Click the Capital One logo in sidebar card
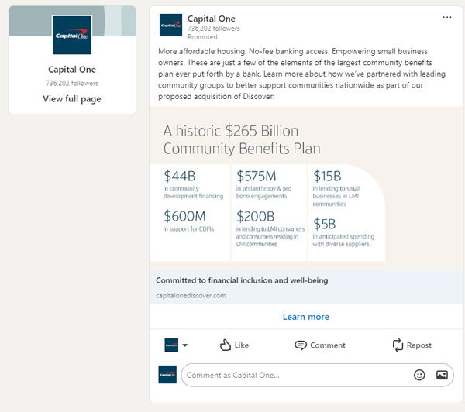The height and width of the screenshot is (412, 465). (71, 35)
